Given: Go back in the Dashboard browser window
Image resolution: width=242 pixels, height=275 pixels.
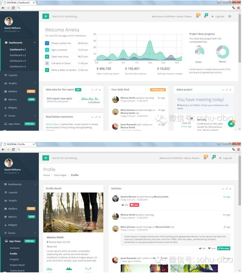Looking at the screenshot, I should point(3,8).
